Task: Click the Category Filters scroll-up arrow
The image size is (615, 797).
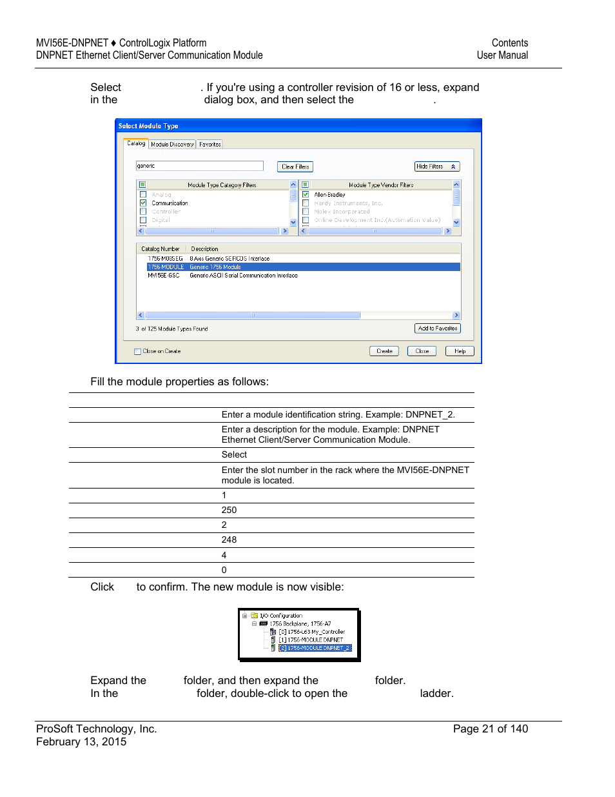Action: 293,185
